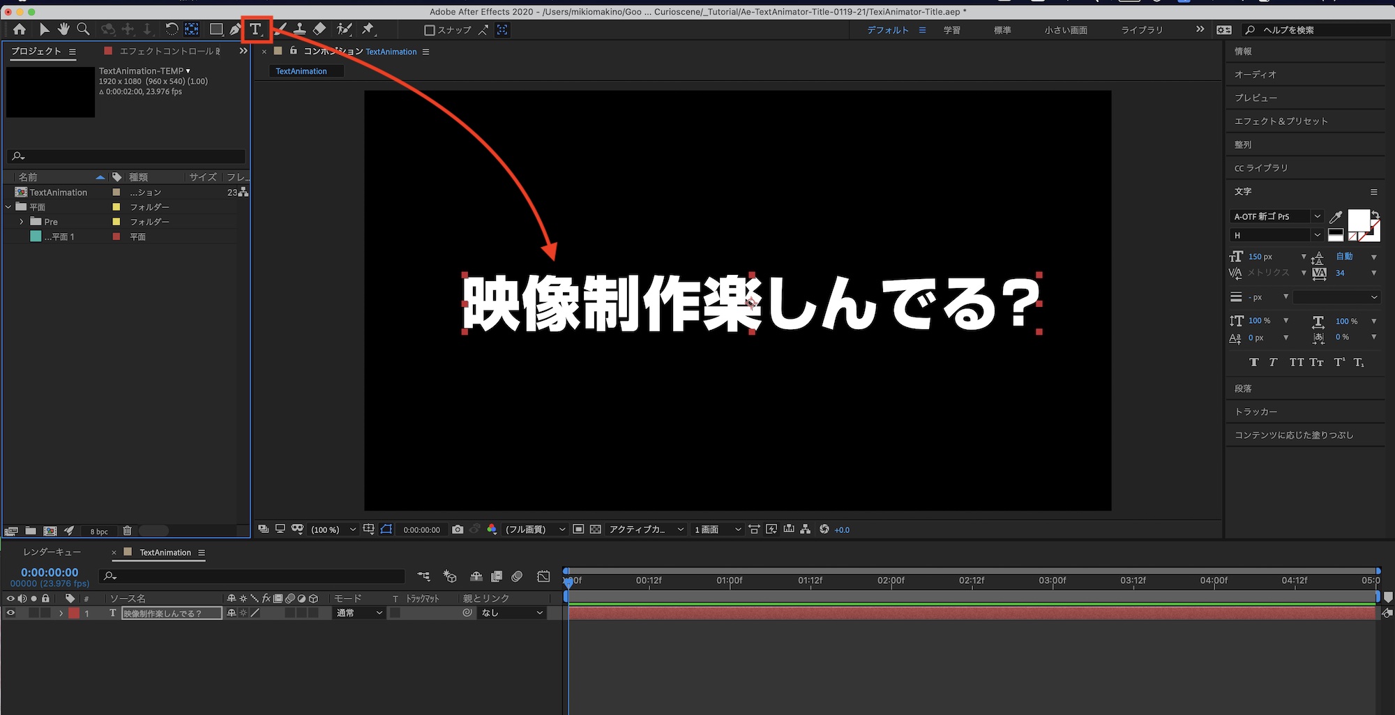
Task: Select the Horizontal Type tool
Action: pyautogui.click(x=256, y=29)
